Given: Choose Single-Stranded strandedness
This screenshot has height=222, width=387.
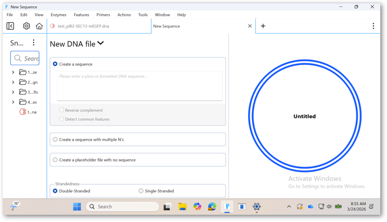Looking at the screenshot, I should [x=141, y=191].
